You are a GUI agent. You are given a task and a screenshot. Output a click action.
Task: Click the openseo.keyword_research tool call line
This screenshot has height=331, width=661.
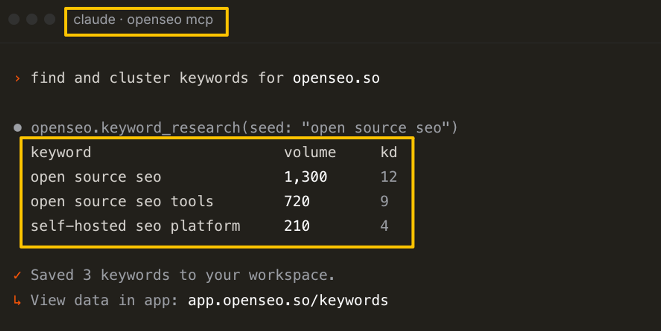(244, 128)
